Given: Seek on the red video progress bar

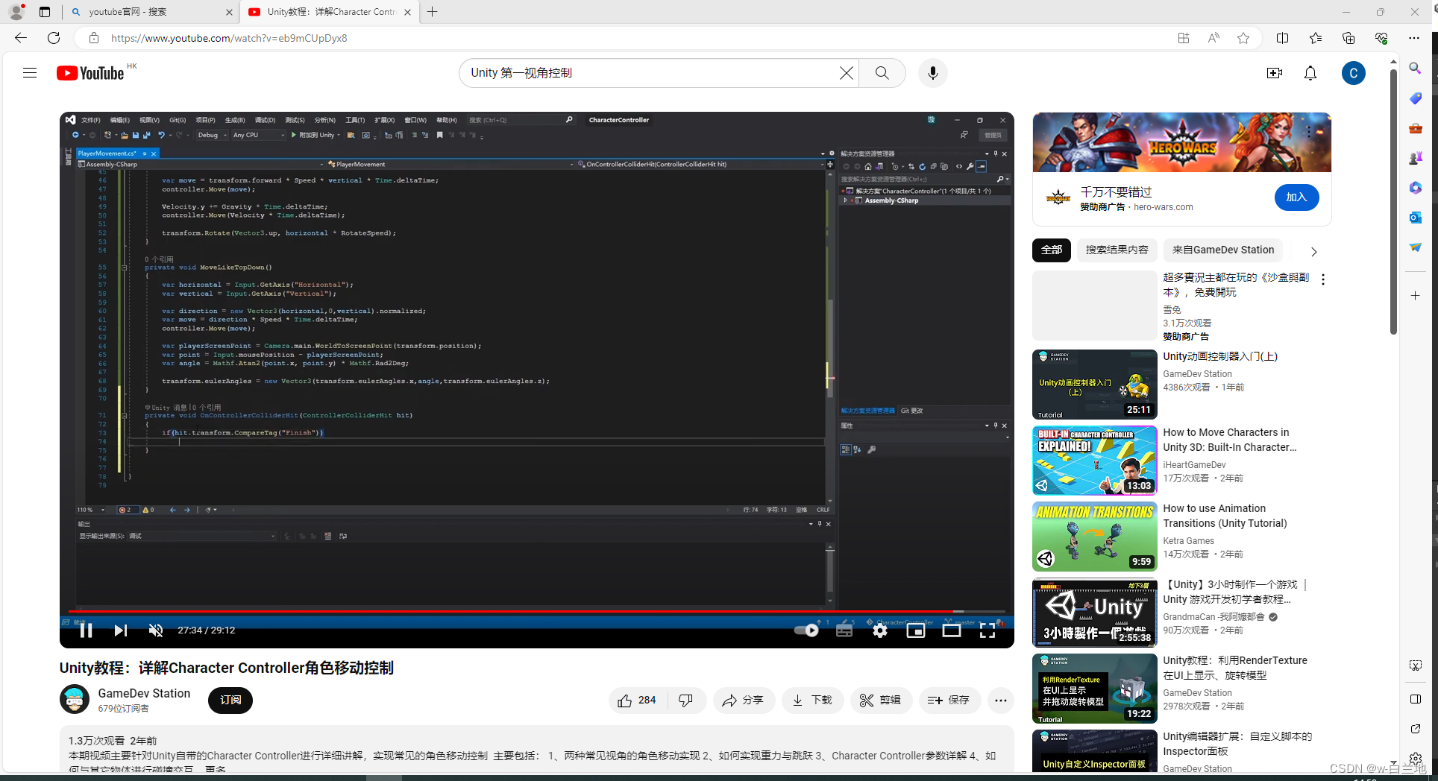Looking at the screenshot, I should point(536,612).
